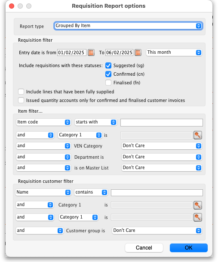Open the calendar picker for the from date

[91, 52]
